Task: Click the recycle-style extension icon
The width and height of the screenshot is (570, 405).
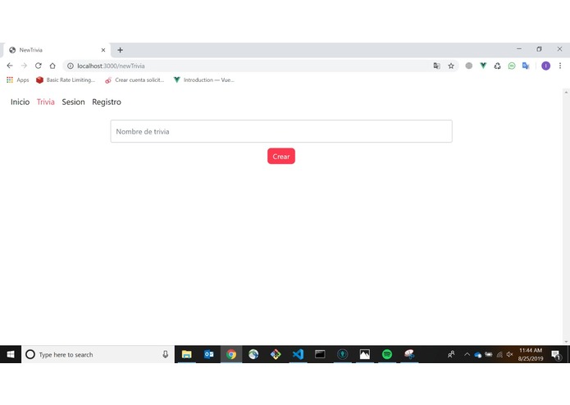Action: 497,66
